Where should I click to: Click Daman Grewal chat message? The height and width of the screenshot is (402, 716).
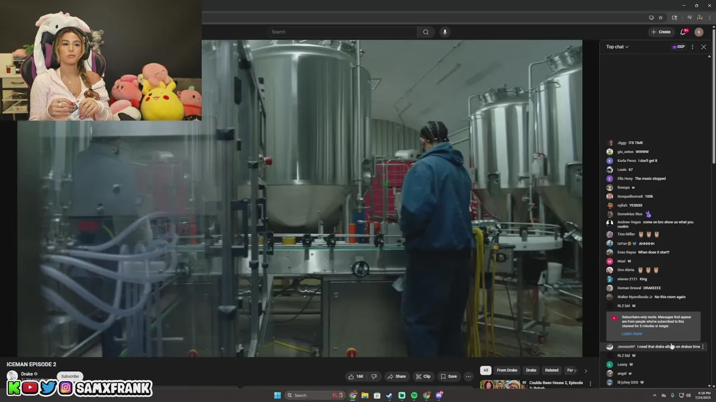click(652, 288)
